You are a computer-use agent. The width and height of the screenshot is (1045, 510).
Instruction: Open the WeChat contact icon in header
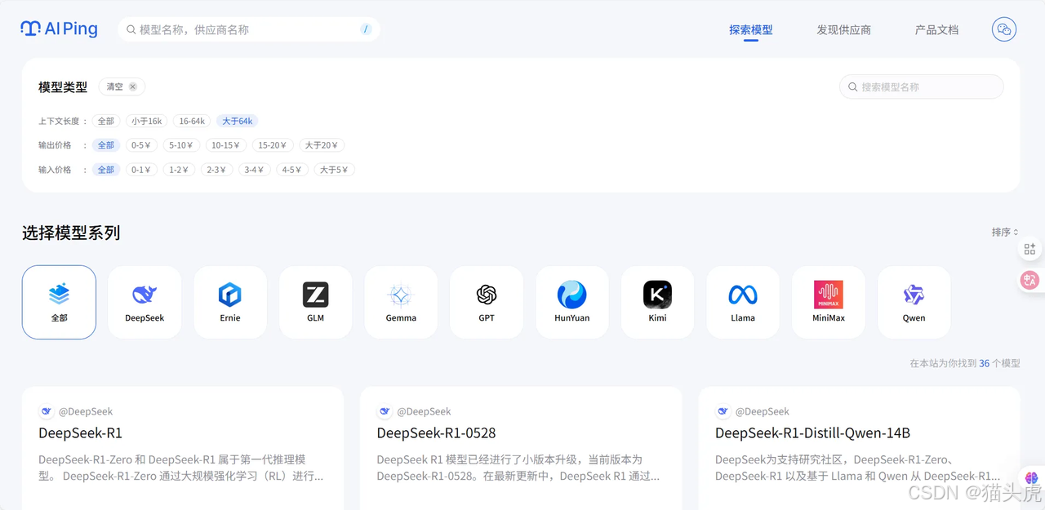pyautogui.click(x=1004, y=29)
